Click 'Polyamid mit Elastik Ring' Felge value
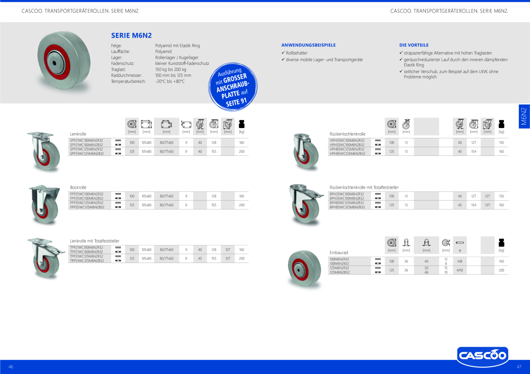The width and height of the screenshot is (530, 374). tap(177, 45)
